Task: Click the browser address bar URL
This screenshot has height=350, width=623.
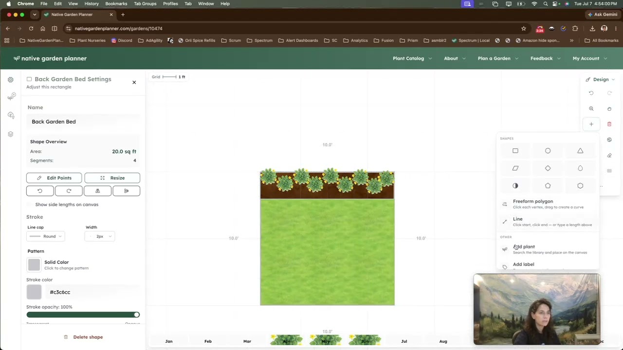Action: coord(118,29)
